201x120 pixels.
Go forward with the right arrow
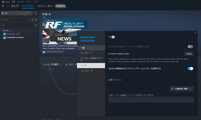pos(8,6)
